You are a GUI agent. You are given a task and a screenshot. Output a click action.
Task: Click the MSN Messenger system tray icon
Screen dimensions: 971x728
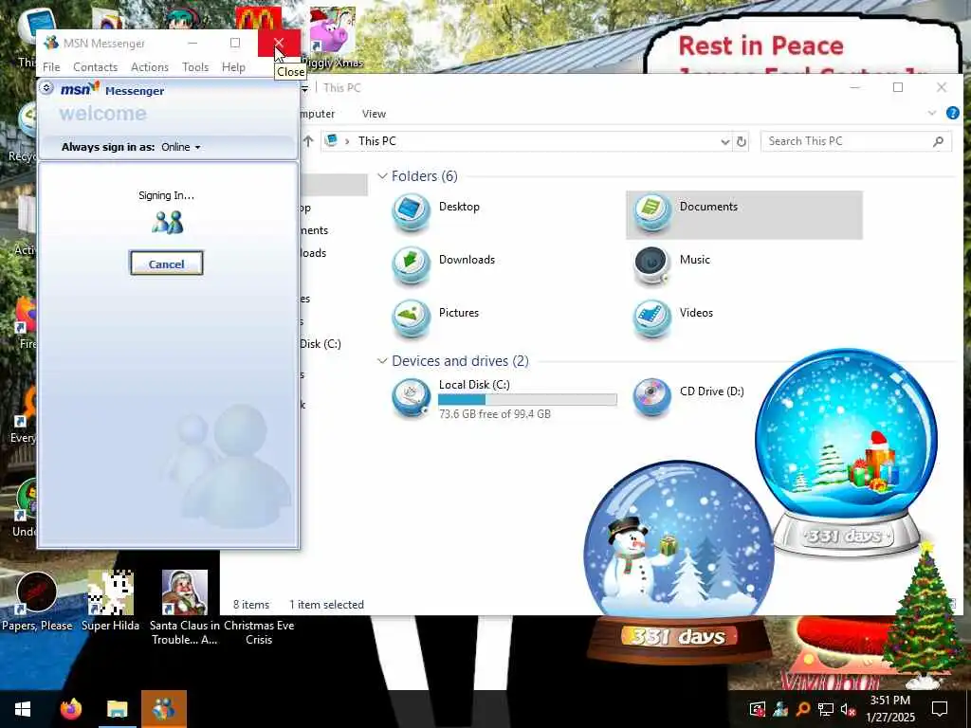click(x=780, y=709)
